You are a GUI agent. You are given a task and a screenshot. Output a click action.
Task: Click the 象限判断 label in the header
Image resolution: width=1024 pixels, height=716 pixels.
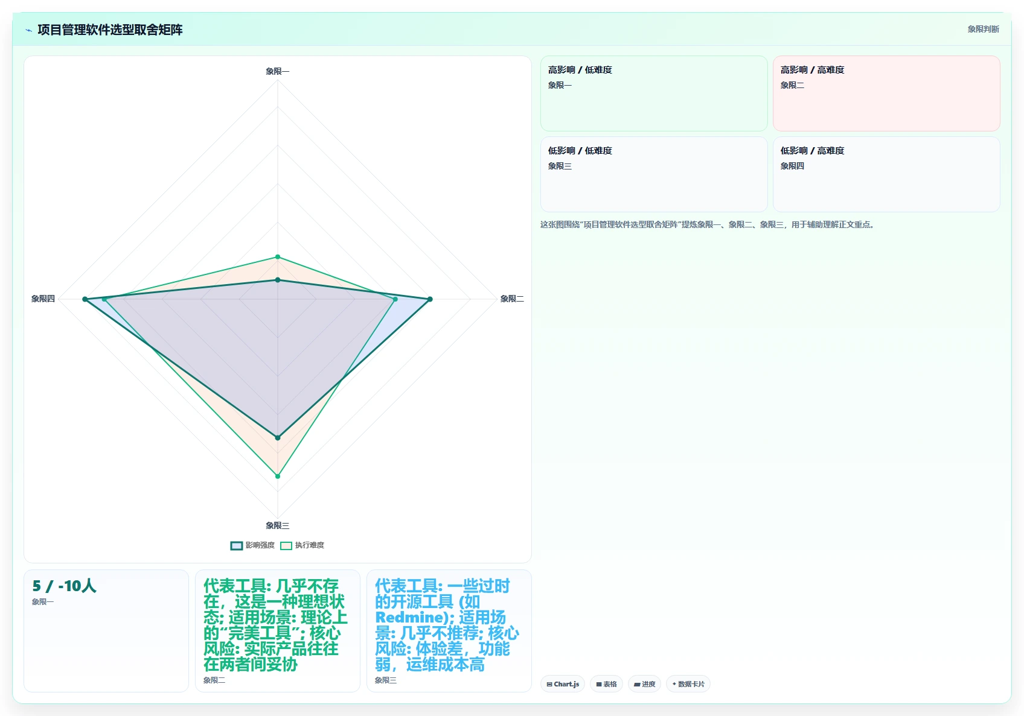983,29
